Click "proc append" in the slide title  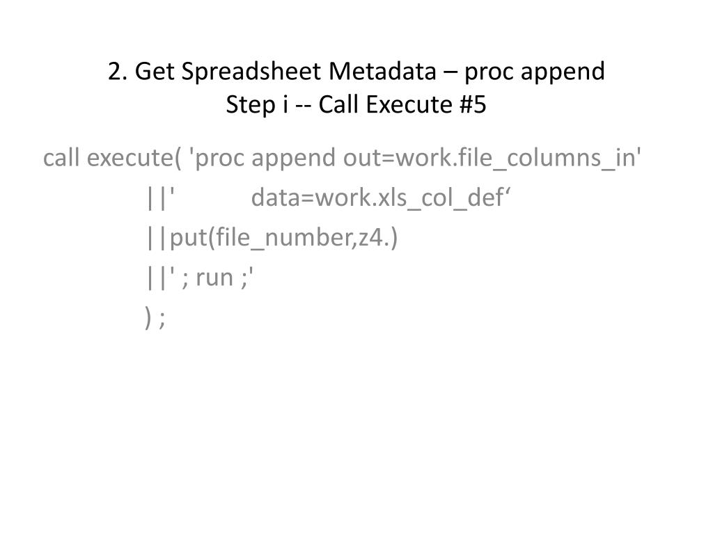click(x=534, y=72)
